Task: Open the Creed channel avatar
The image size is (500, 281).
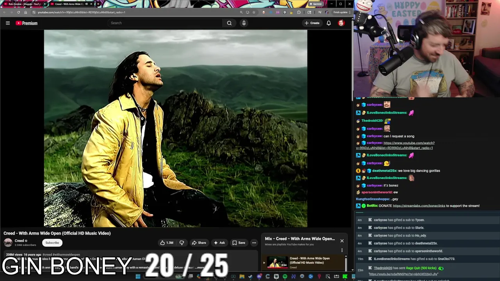Action: pos(8,243)
